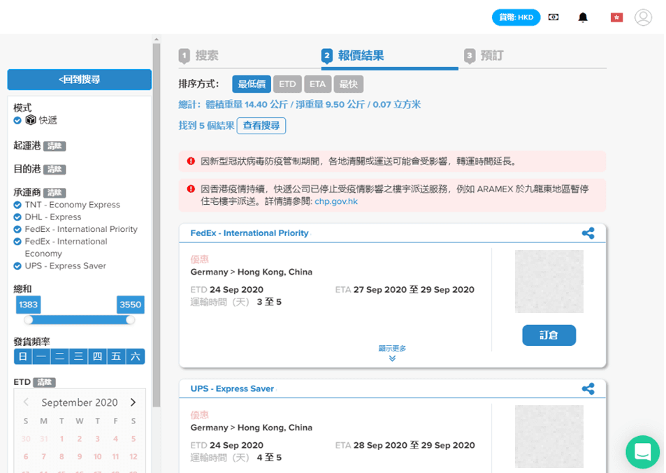The width and height of the screenshot is (666, 473).
Task: Open the live chat widget
Action: [x=643, y=452]
